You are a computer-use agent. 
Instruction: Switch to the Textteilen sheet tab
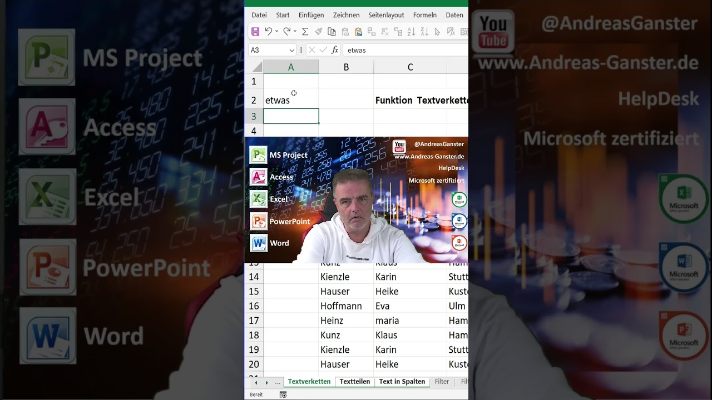[x=354, y=382]
